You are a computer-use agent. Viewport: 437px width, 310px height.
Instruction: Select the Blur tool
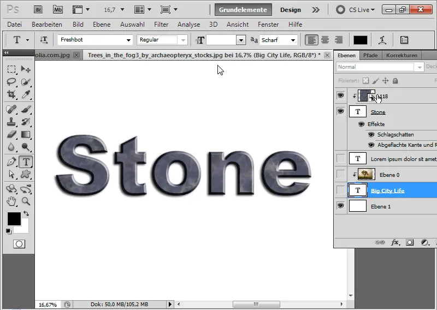point(11,147)
